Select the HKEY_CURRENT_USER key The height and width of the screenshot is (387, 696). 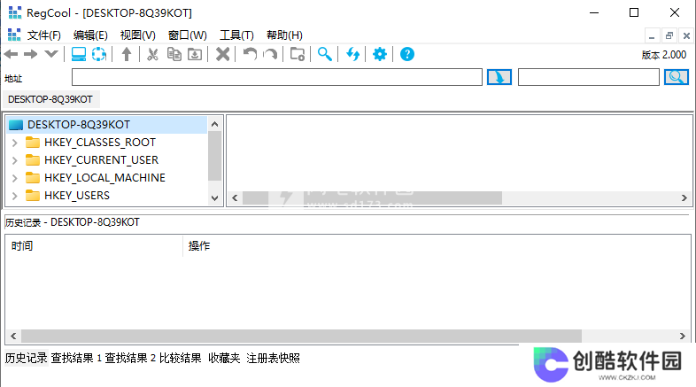click(x=101, y=160)
